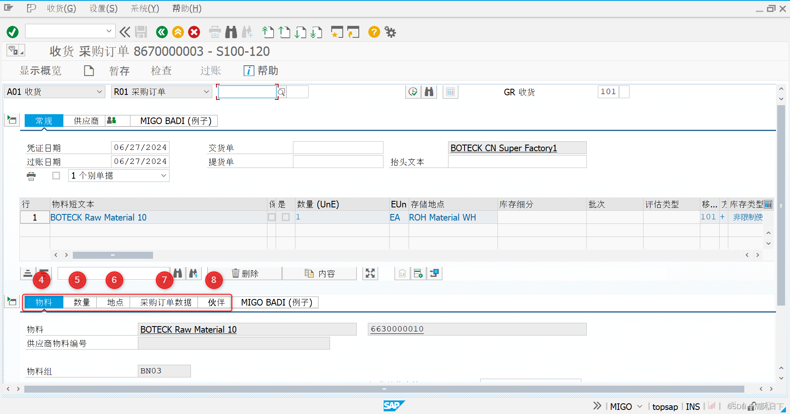The height and width of the screenshot is (414, 790).
Task: Click the red Cancel X icon
Action: click(x=194, y=32)
